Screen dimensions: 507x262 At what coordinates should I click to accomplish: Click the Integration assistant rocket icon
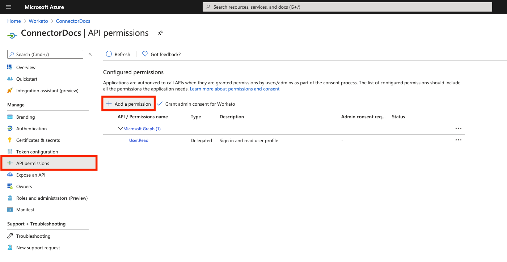10,90
